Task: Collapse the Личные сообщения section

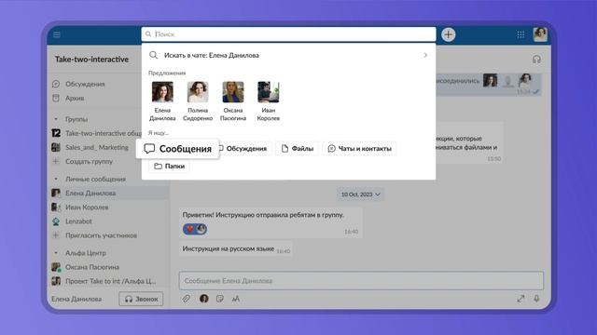Action: [x=56, y=179]
